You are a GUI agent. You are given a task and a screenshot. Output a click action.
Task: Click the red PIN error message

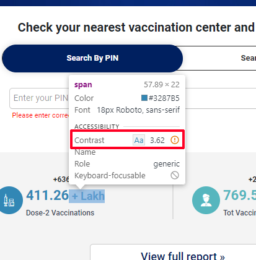40,115
